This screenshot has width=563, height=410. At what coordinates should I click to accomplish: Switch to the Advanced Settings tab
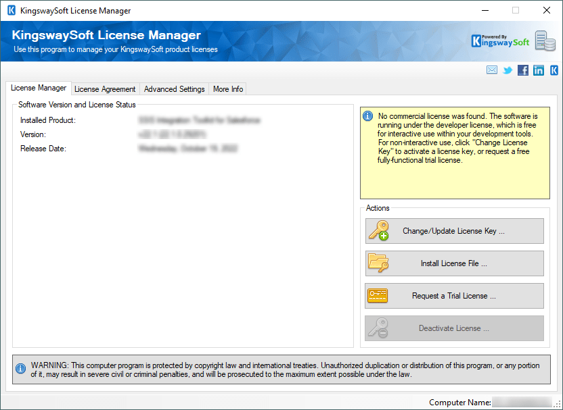(x=175, y=88)
